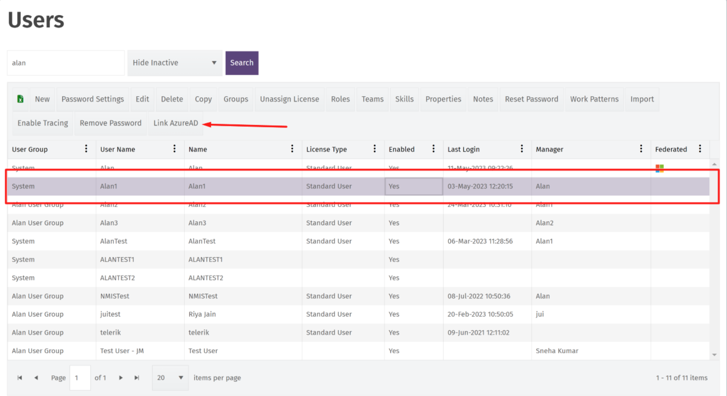
Task: Open Federated column menu icon
Action: [700, 149]
